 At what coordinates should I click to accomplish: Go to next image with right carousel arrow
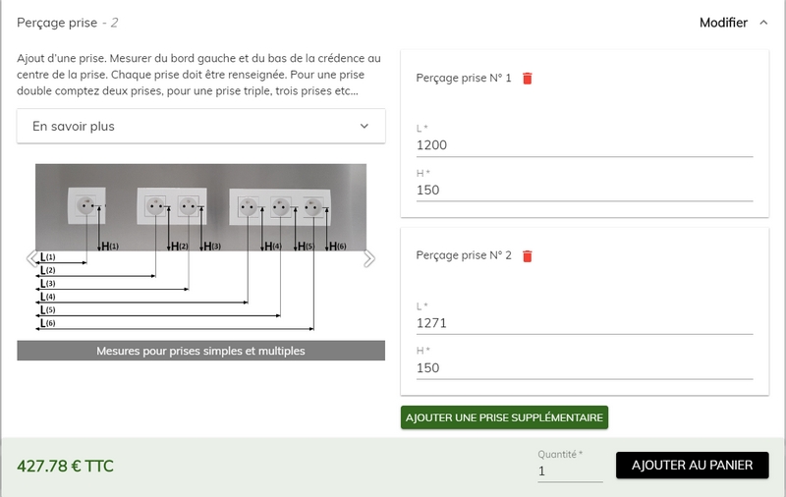(x=369, y=258)
